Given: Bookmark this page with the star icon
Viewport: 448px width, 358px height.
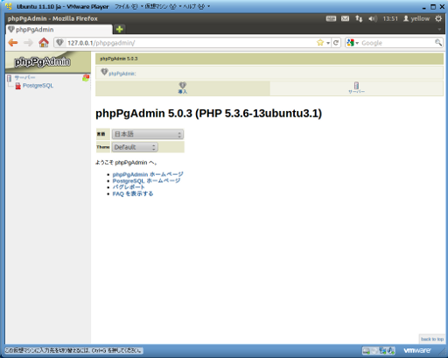Looking at the screenshot, I should (320, 43).
